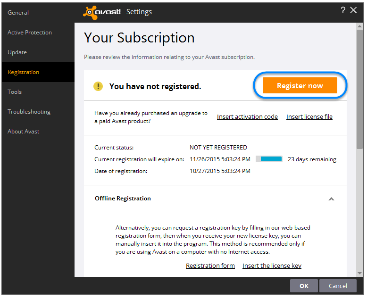The height and width of the screenshot is (298, 367).
Task: Click the yellow exclamation warning icon
Action: (x=98, y=86)
